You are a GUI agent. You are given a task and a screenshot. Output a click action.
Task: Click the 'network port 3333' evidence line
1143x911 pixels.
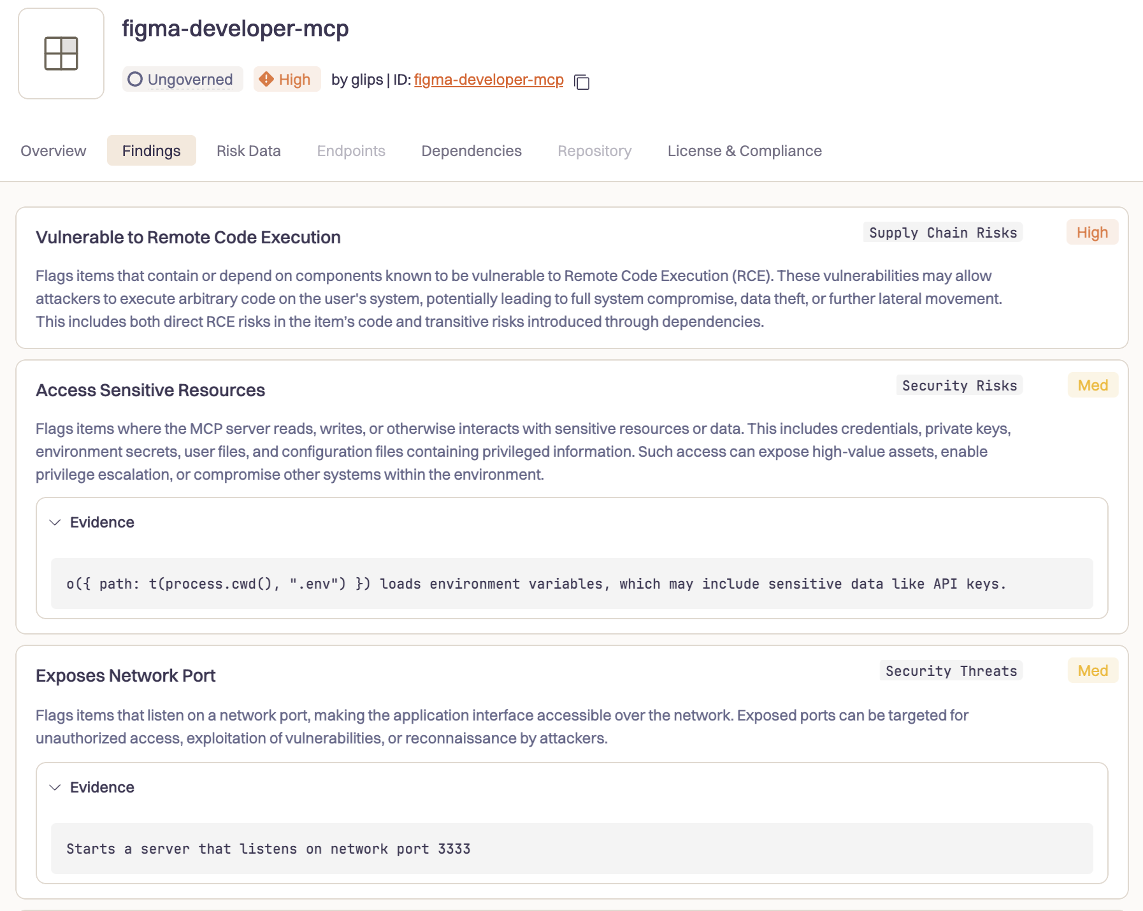(x=572, y=849)
